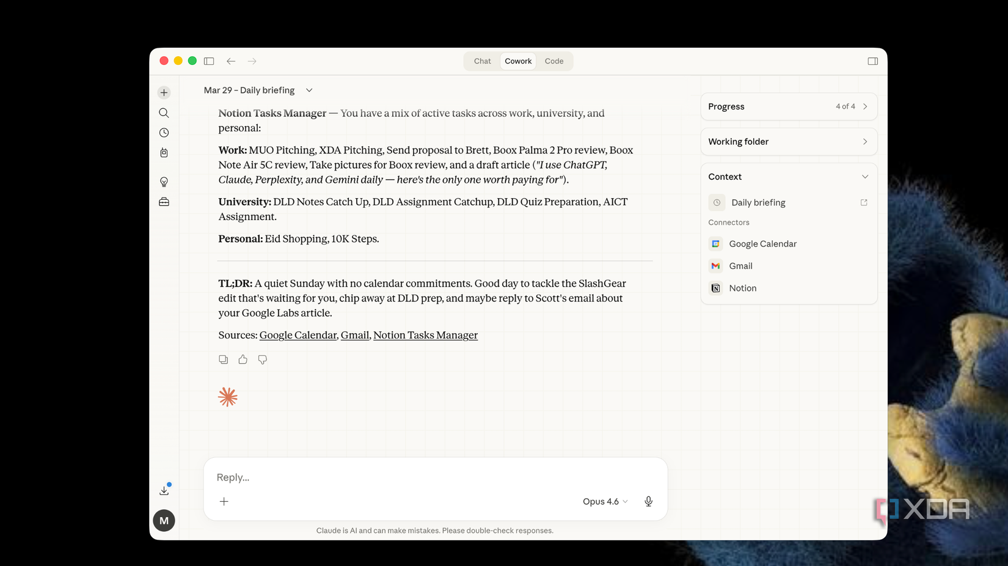The width and height of the screenshot is (1008, 566).
Task: Open the clock icon in the left sidebar
Action: [164, 133]
